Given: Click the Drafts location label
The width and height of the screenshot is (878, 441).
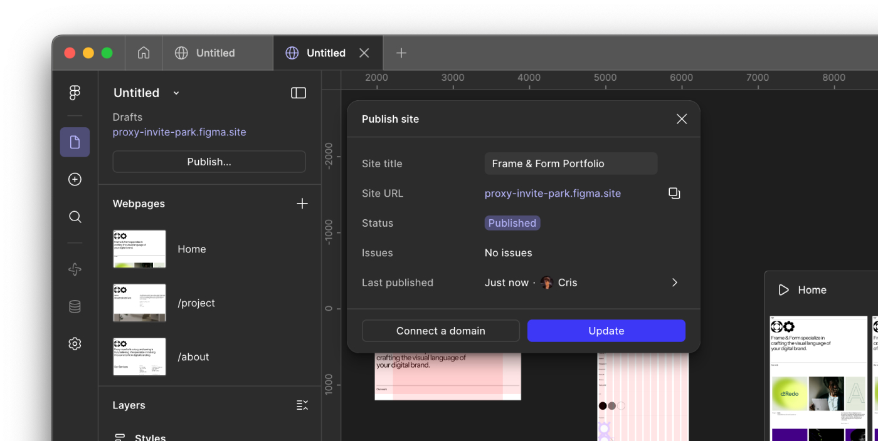Looking at the screenshot, I should (x=127, y=117).
